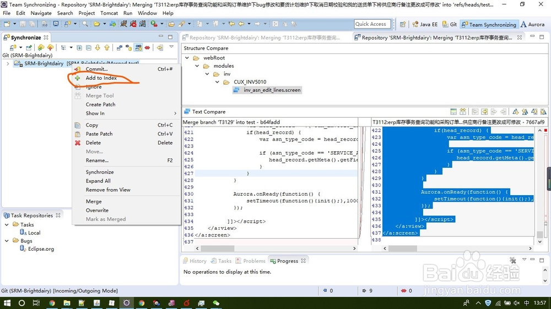
Task: Select the Team Synchronizing perspective button
Action: pos(489,24)
